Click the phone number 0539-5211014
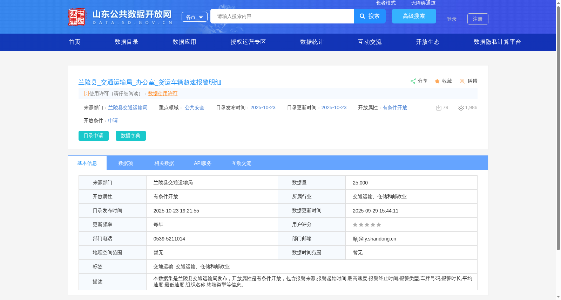561x300 pixels. click(169, 239)
